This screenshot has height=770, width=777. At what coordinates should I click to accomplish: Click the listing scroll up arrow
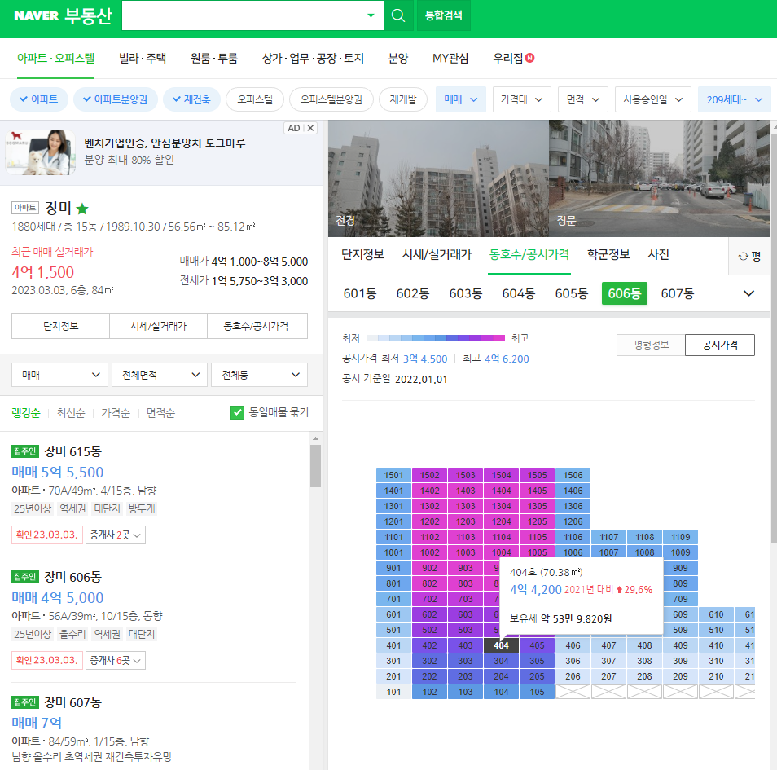[x=315, y=439]
